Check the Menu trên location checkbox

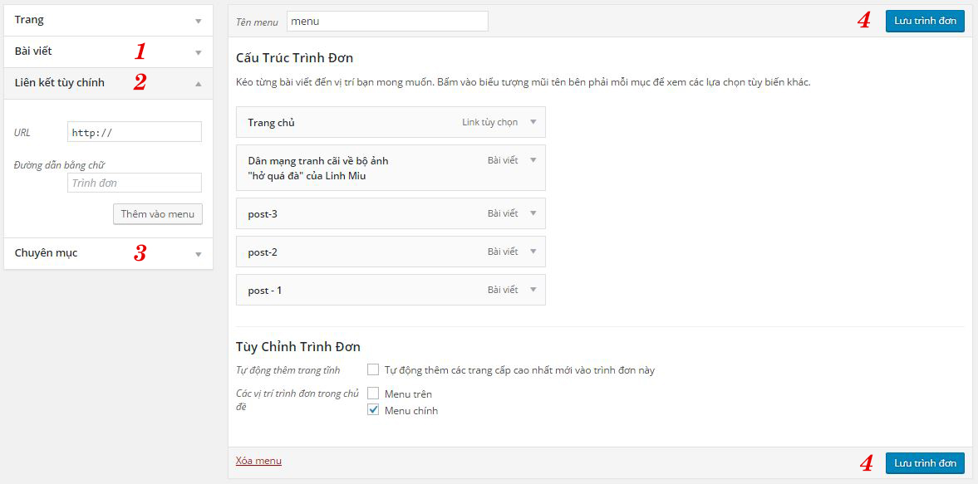[x=373, y=394]
